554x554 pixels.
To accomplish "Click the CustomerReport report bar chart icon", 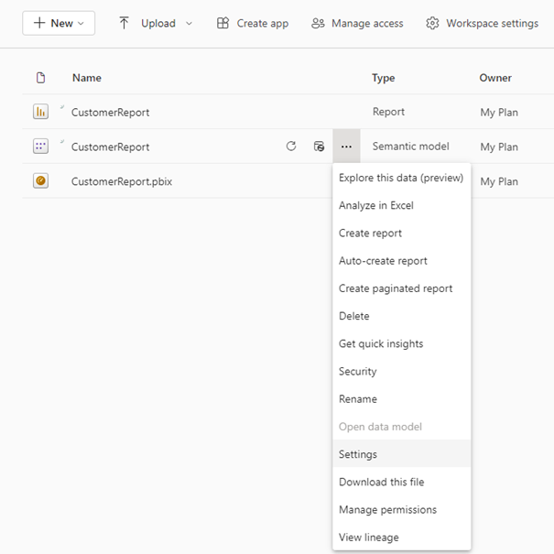I will point(40,112).
